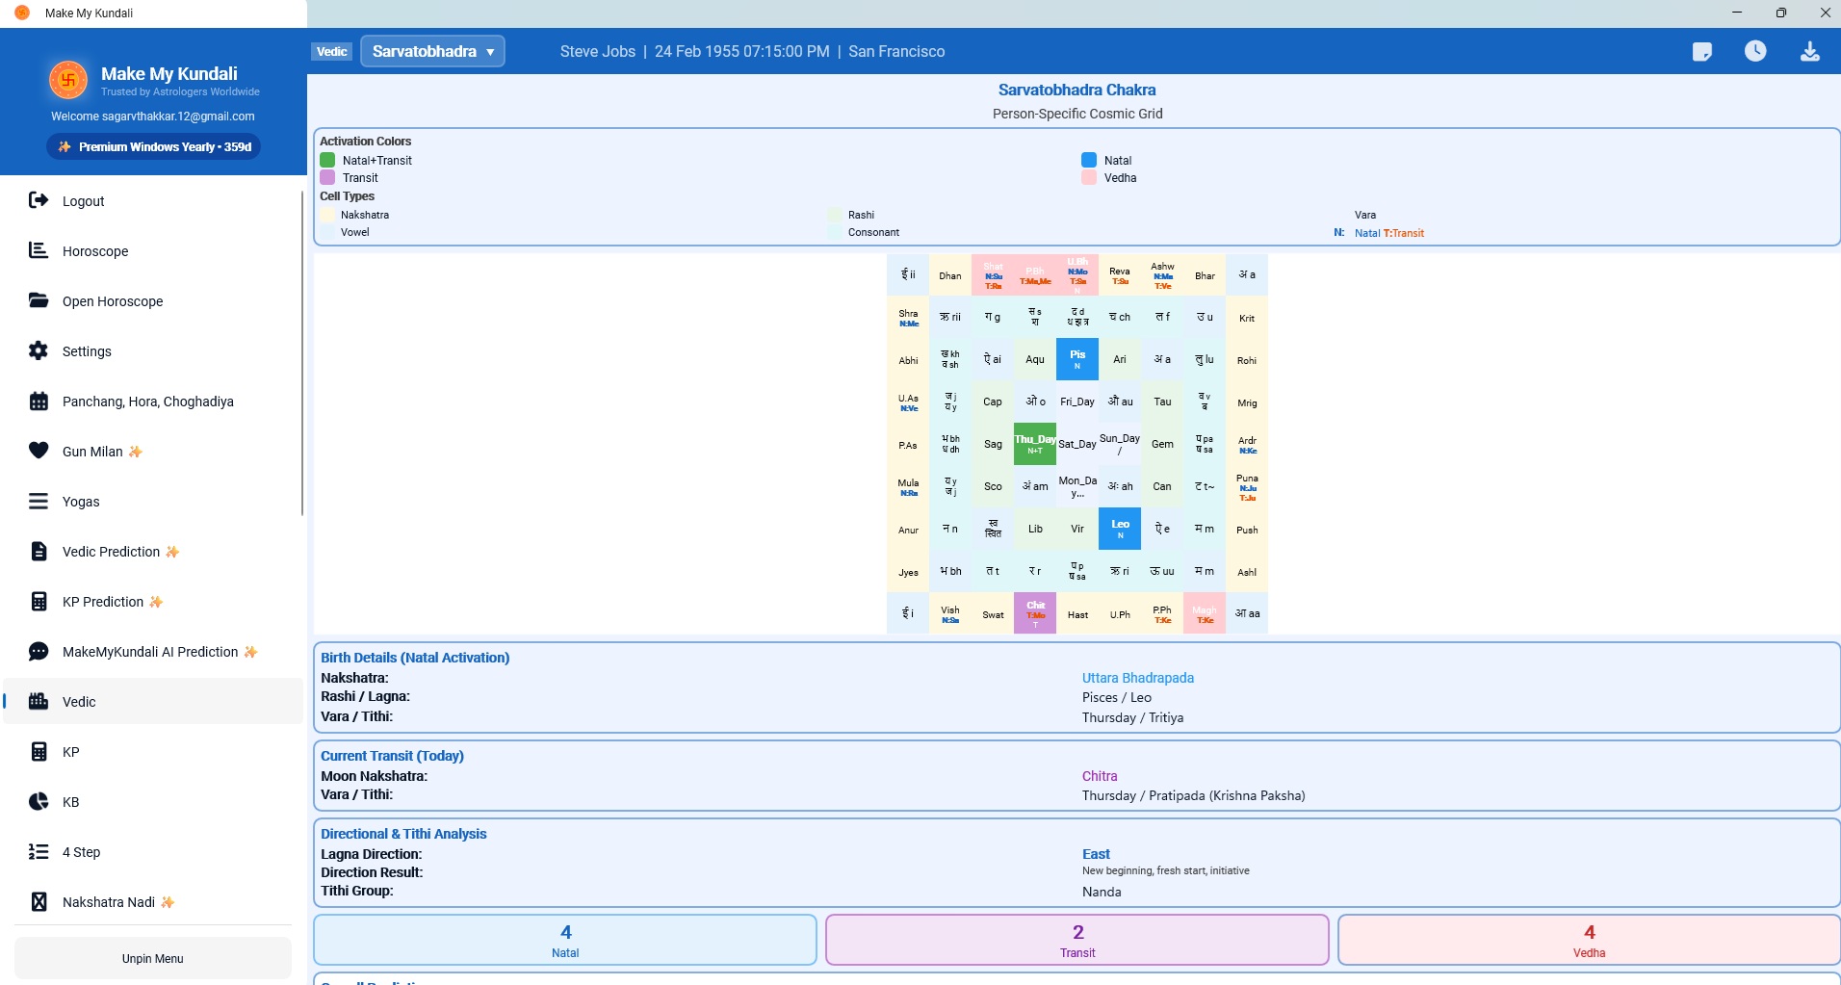Screen dimensions: 1841x985
Task: Select the Vedic menu item in sidebar
Action: [x=154, y=701]
